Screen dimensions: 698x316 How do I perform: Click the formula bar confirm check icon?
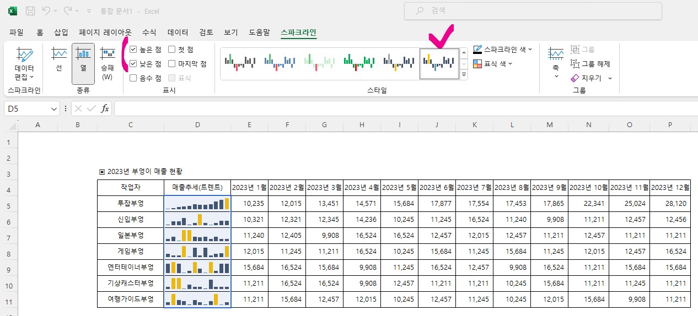pos(92,109)
